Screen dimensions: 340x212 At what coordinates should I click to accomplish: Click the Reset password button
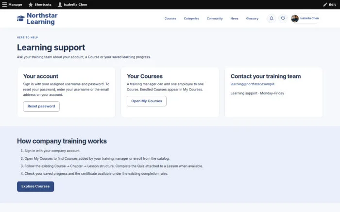click(x=41, y=106)
